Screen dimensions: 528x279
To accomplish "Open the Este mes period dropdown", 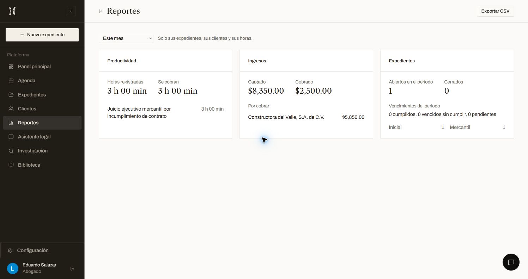I will point(126,38).
